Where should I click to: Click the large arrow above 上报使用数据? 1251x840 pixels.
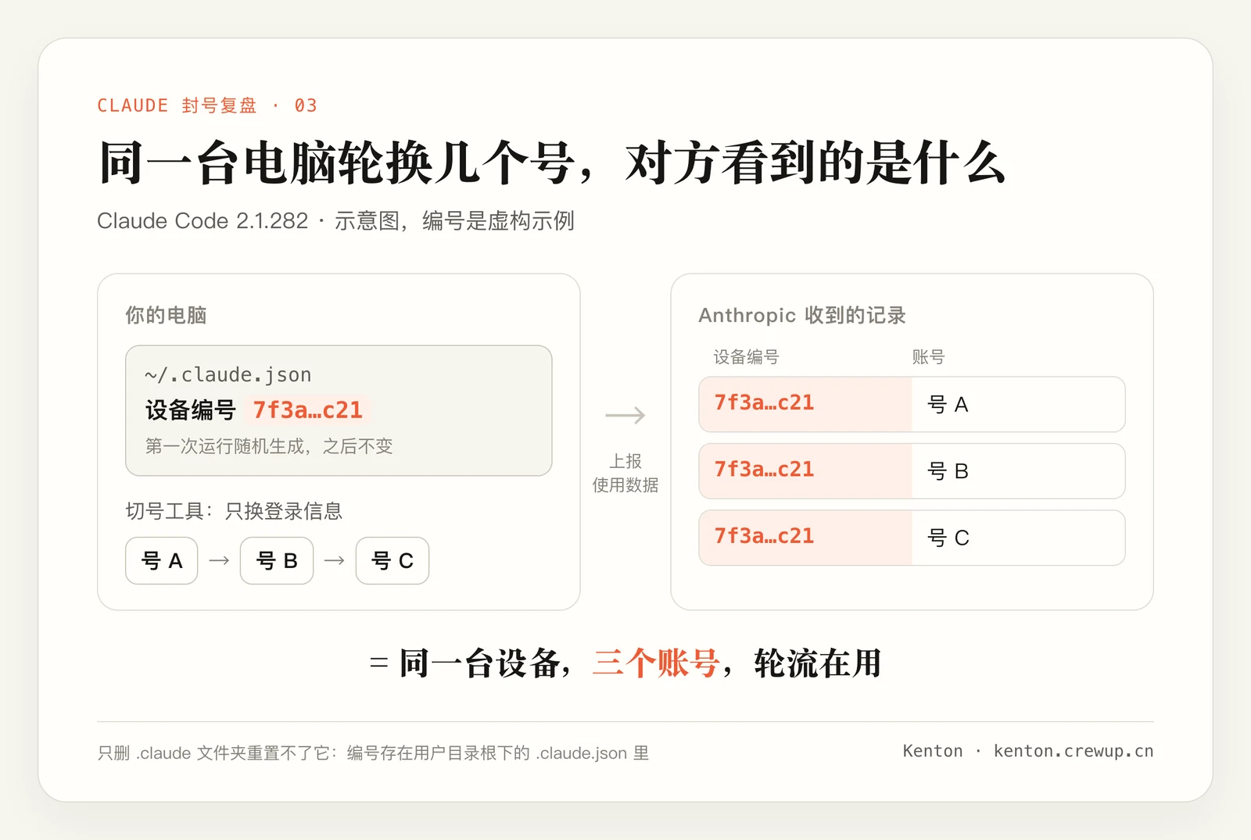(625, 415)
